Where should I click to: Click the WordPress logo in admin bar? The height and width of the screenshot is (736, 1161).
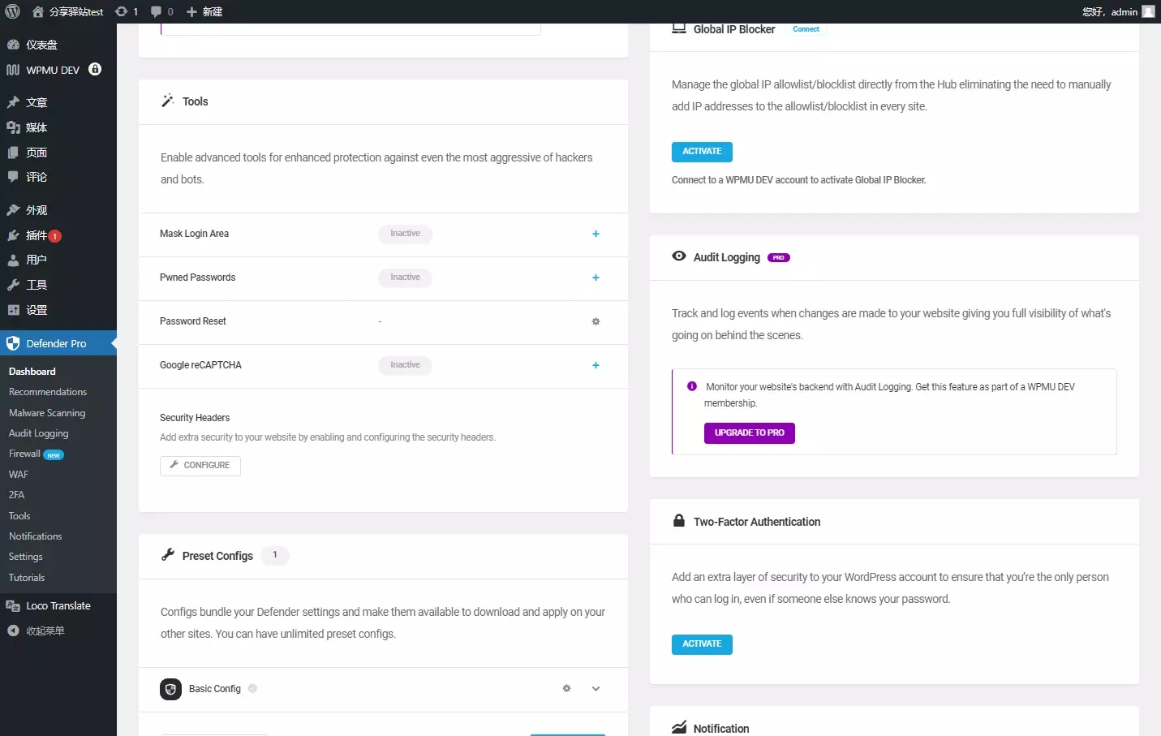(x=12, y=11)
